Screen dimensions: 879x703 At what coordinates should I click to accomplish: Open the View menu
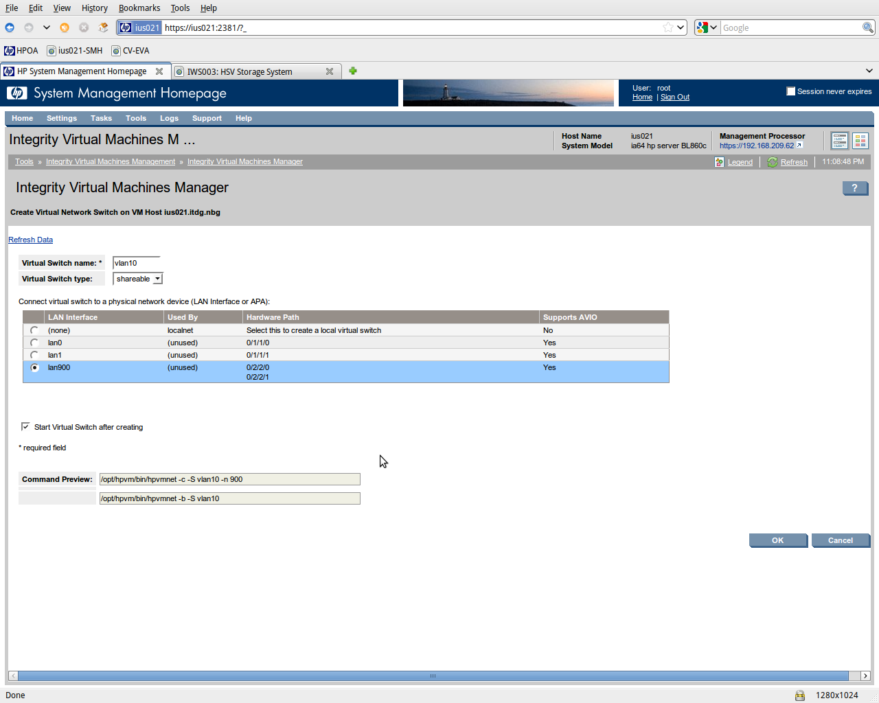pyautogui.click(x=62, y=8)
